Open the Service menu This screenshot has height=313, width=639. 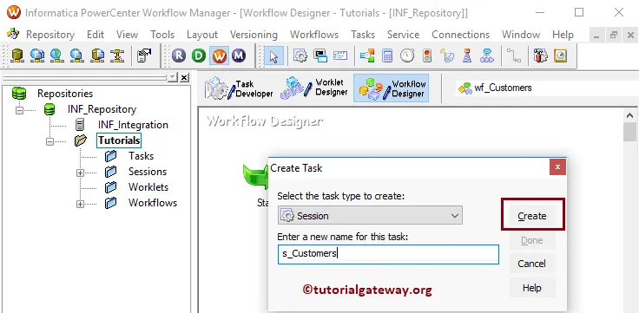click(x=403, y=35)
